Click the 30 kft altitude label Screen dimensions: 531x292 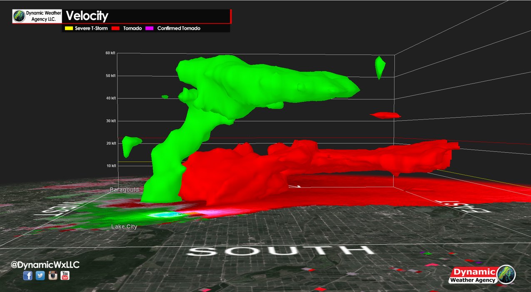[110, 121]
